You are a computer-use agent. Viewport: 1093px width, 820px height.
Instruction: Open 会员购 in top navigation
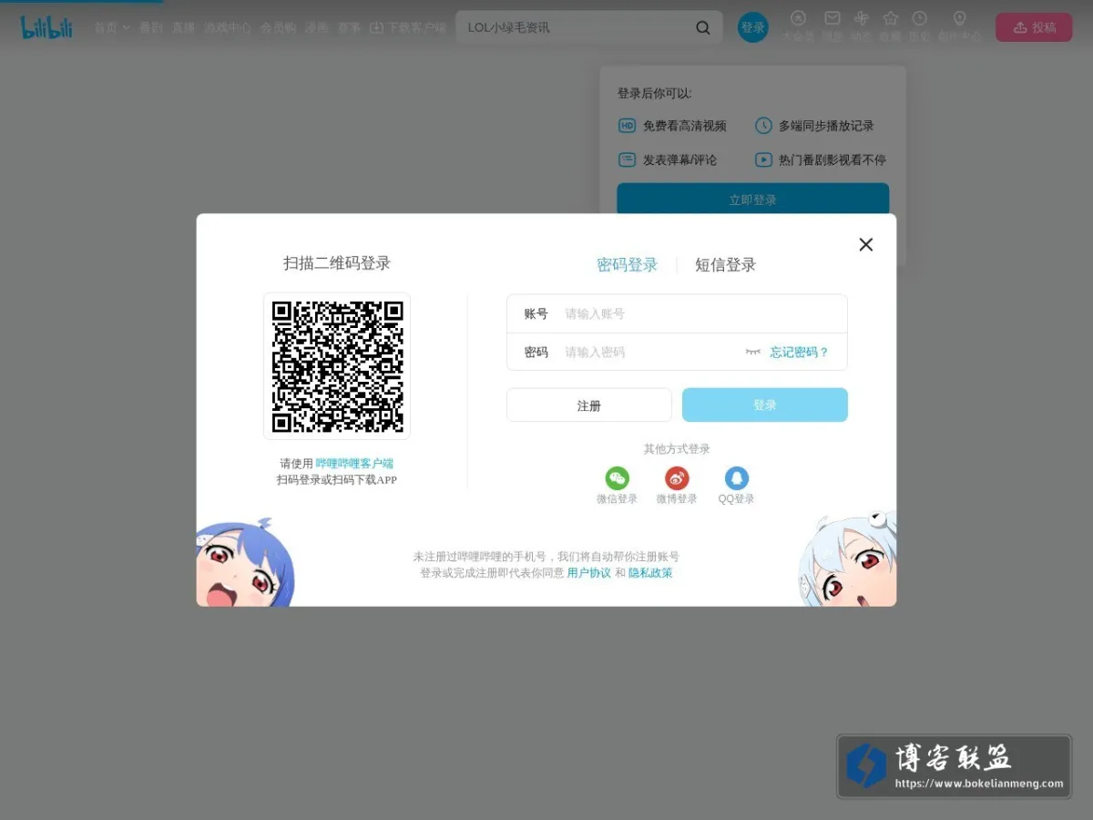click(x=278, y=28)
